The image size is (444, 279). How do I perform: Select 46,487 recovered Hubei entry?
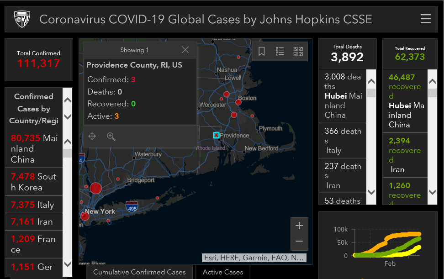[405, 101]
